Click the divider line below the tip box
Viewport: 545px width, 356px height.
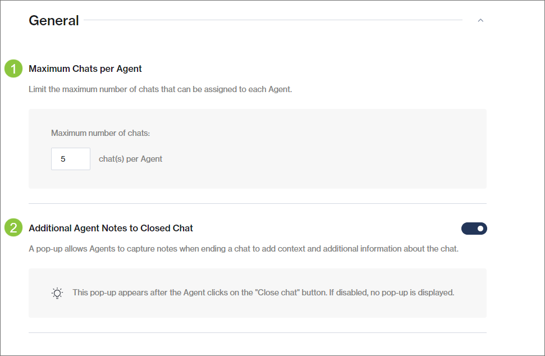257,332
